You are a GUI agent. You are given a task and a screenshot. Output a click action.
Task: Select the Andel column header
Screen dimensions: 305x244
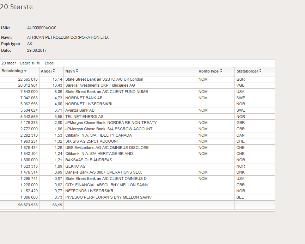coord(51,71)
